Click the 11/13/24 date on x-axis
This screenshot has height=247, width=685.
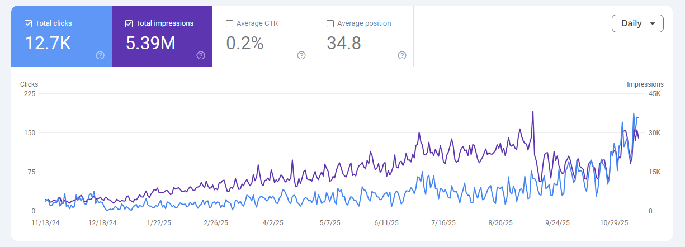click(45, 223)
